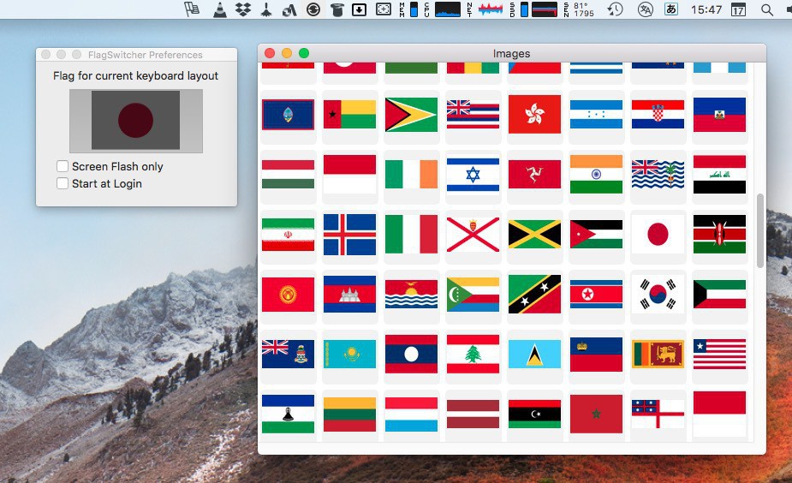Image resolution: width=792 pixels, height=483 pixels.
Task: Click the Images window vertical scrollbar
Action: 760,230
